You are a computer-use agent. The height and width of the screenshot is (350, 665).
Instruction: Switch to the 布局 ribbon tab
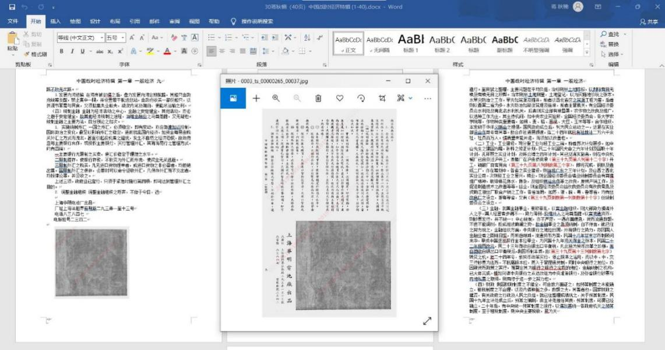(x=115, y=22)
